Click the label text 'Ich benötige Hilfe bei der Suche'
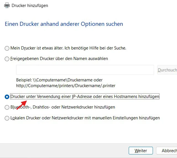This screenshot has height=158, width=177. (95, 48)
